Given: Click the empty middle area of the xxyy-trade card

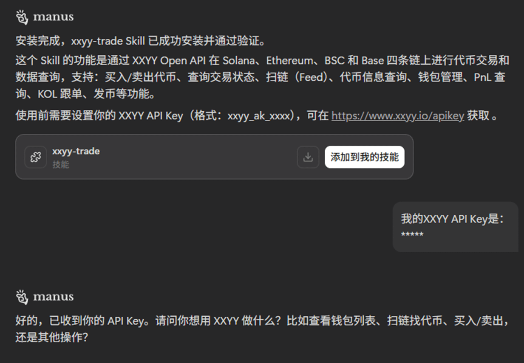Looking at the screenshot, I should [x=198, y=157].
